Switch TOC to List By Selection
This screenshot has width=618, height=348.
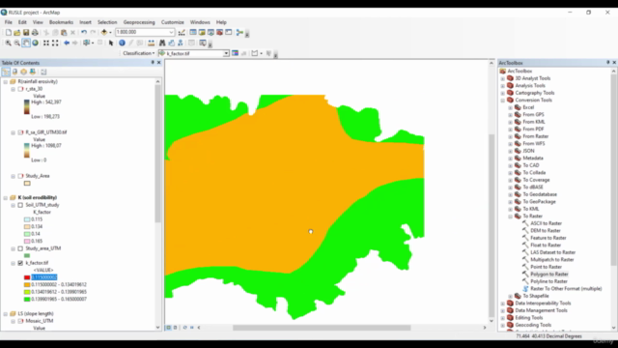(33, 72)
